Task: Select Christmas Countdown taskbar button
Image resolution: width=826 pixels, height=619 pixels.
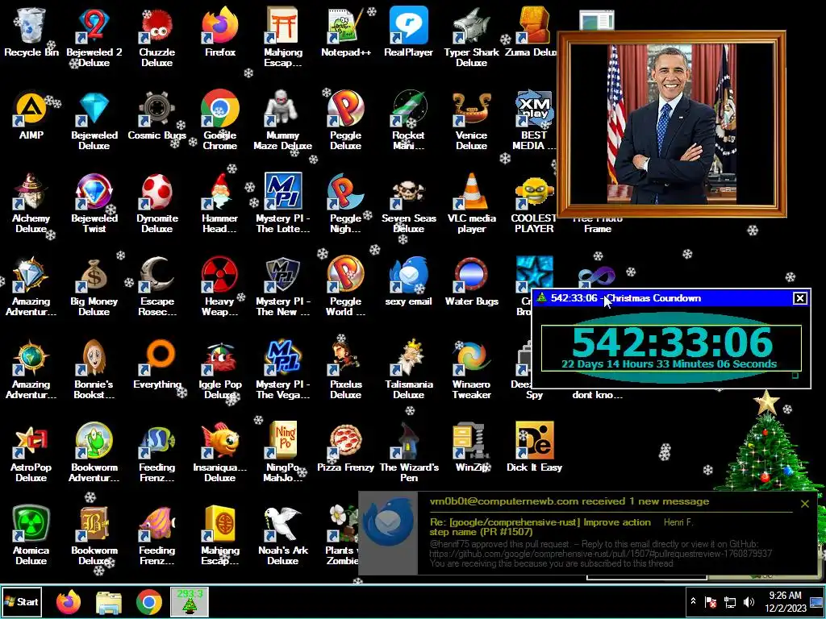Action: point(190,602)
